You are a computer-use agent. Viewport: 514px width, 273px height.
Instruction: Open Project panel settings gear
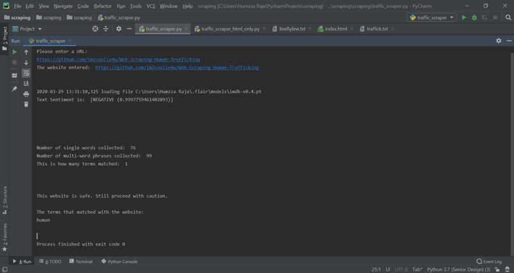point(119,29)
